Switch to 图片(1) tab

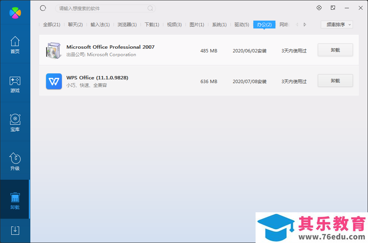coord(197,25)
